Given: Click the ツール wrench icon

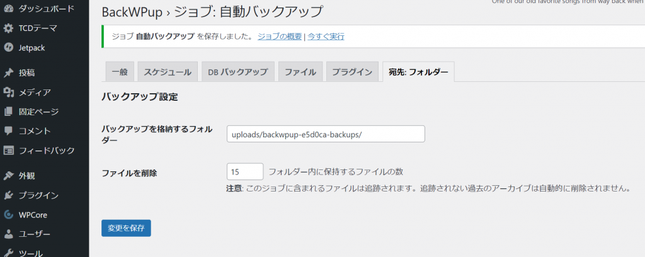Looking at the screenshot, I should [x=8, y=253].
